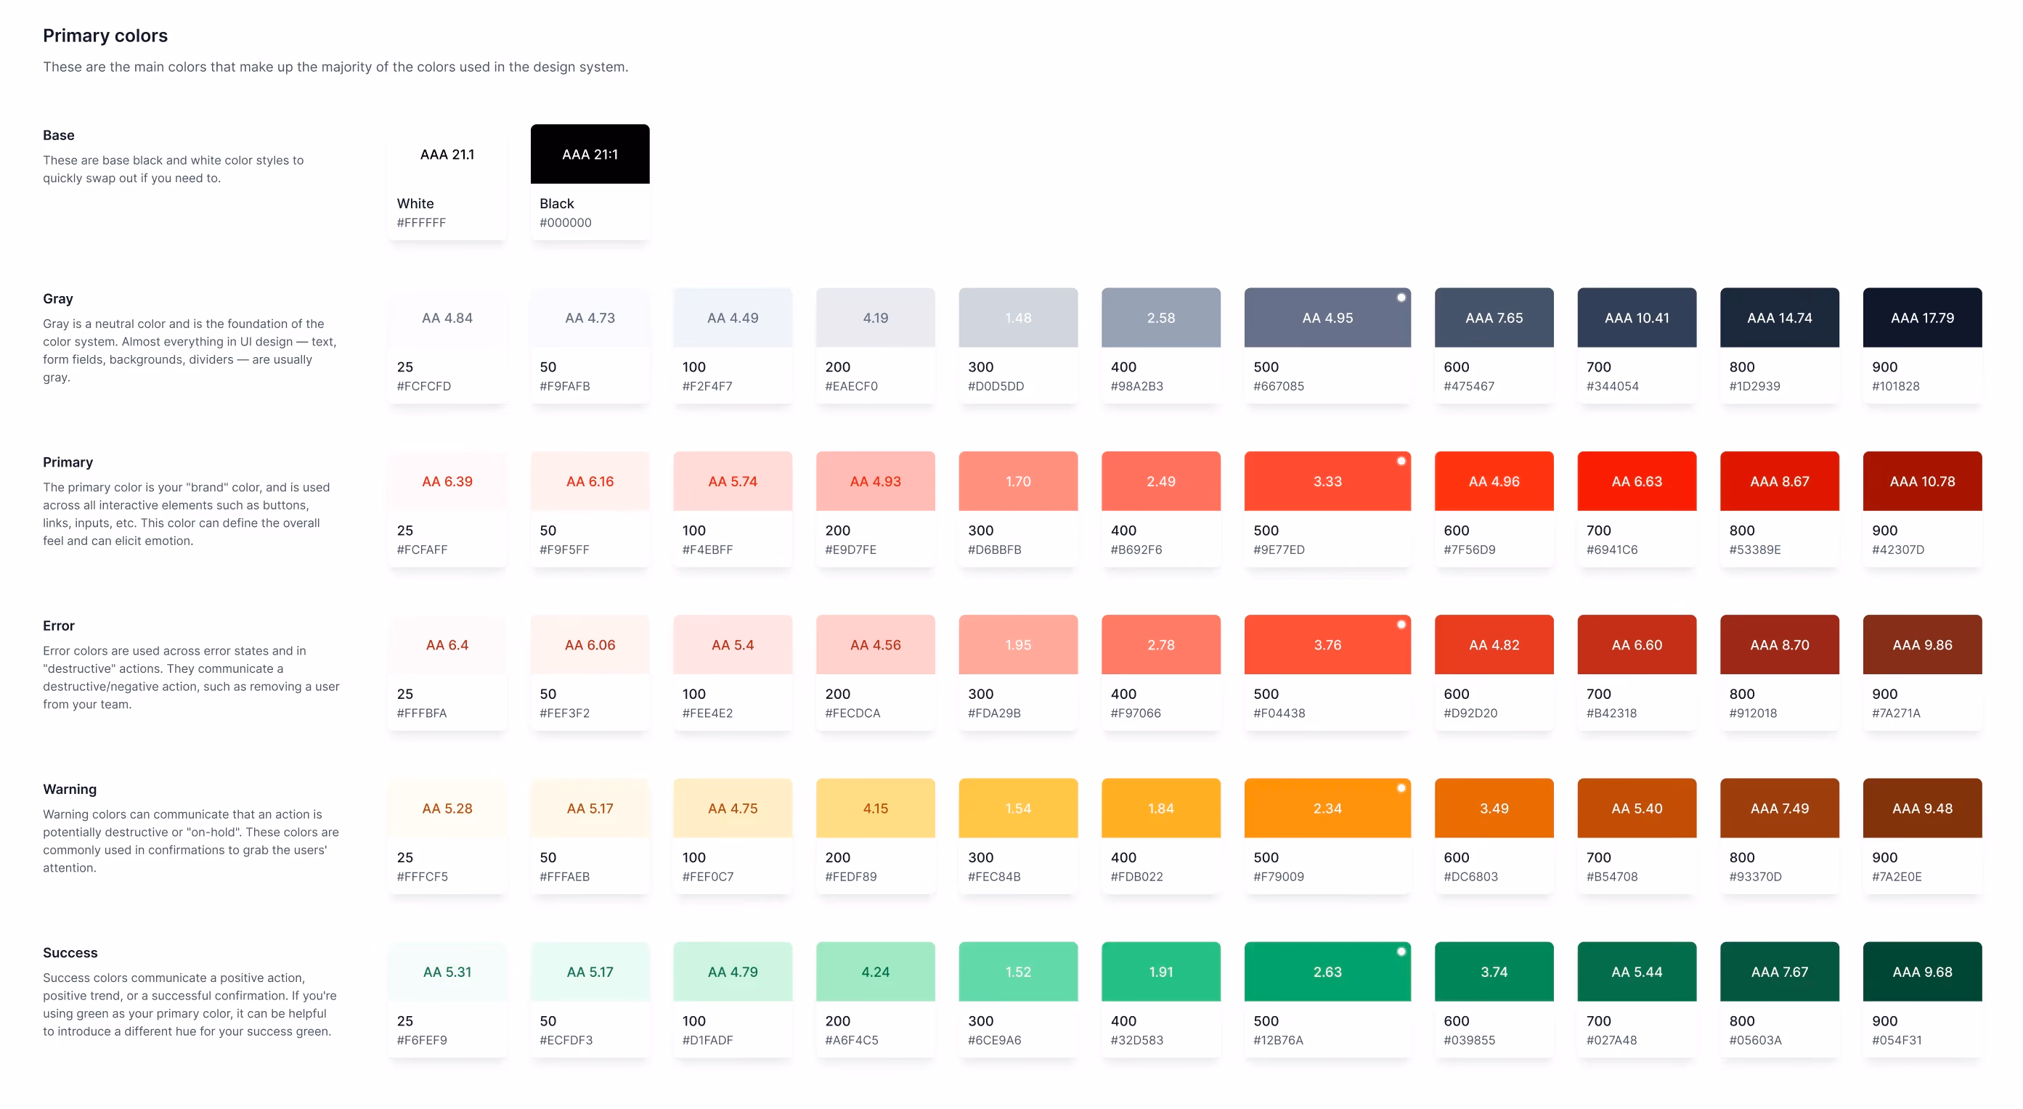2023x1109 pixels.
Task: Click the AAA 21:1 label on Black
Action: (x=589, y=154)
